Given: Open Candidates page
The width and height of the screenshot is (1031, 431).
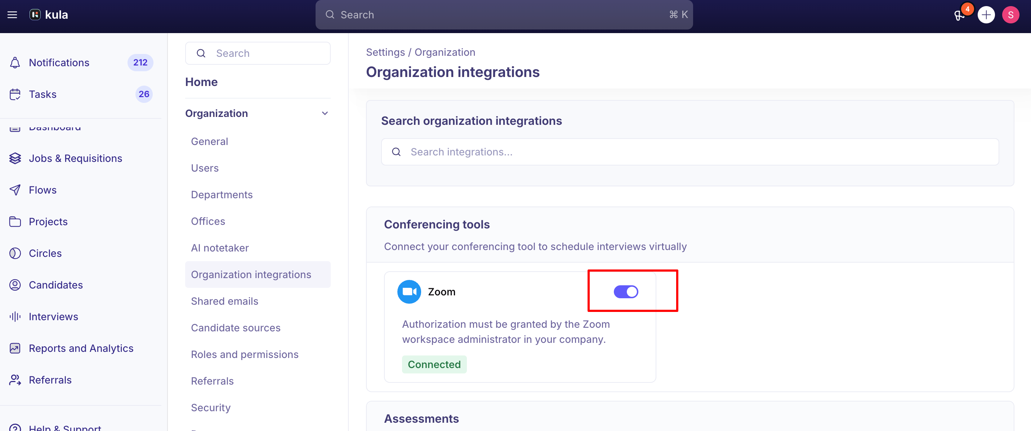Looking at the screenshot, I should coord(55,285).
